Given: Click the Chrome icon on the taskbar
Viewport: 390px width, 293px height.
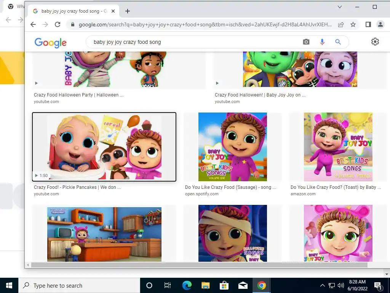Looking at the screenshot, I should point(261,285).
